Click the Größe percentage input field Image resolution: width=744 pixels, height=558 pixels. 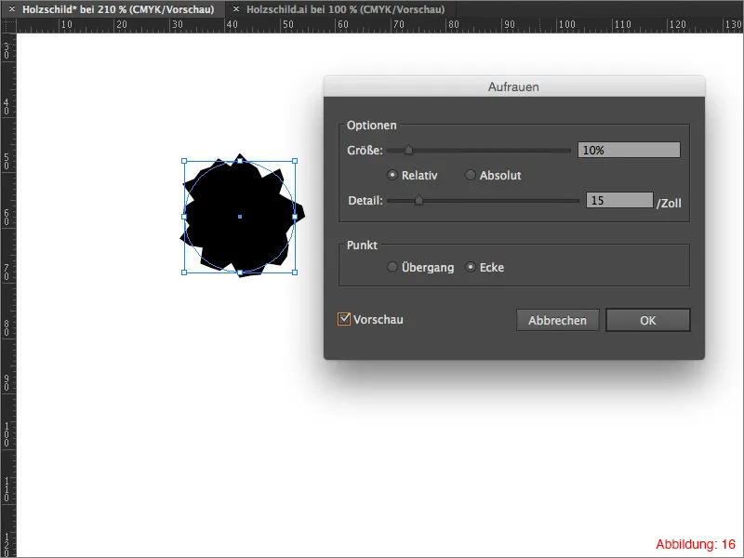(629, 150)
